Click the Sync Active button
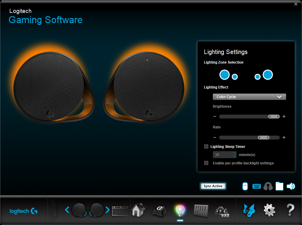This screenshot has height=225, width=302. 213,186
